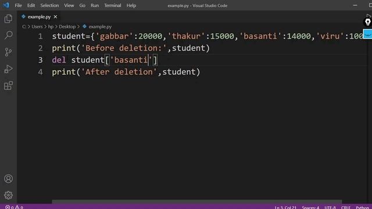Click line number 2 in the gutter
This screenshot has width=372, height=209.
pos(40,48)
